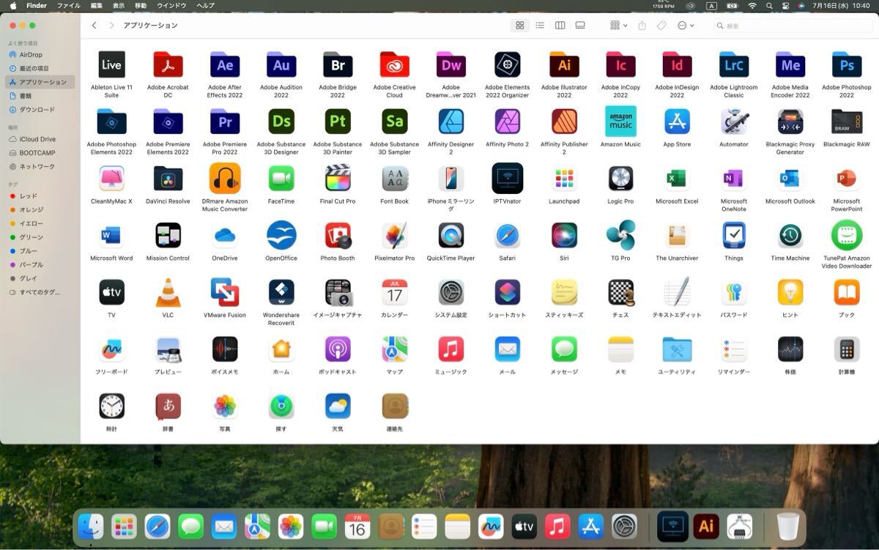
Task: Open the 表示 menu
Action: coord(119,5)
